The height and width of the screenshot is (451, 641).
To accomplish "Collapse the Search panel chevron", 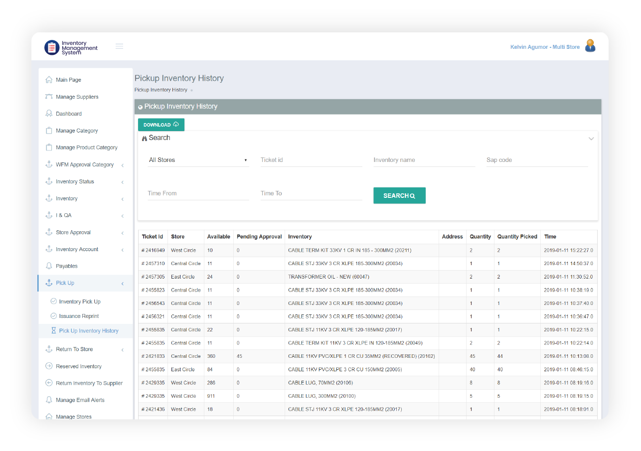I will point(591,139).
